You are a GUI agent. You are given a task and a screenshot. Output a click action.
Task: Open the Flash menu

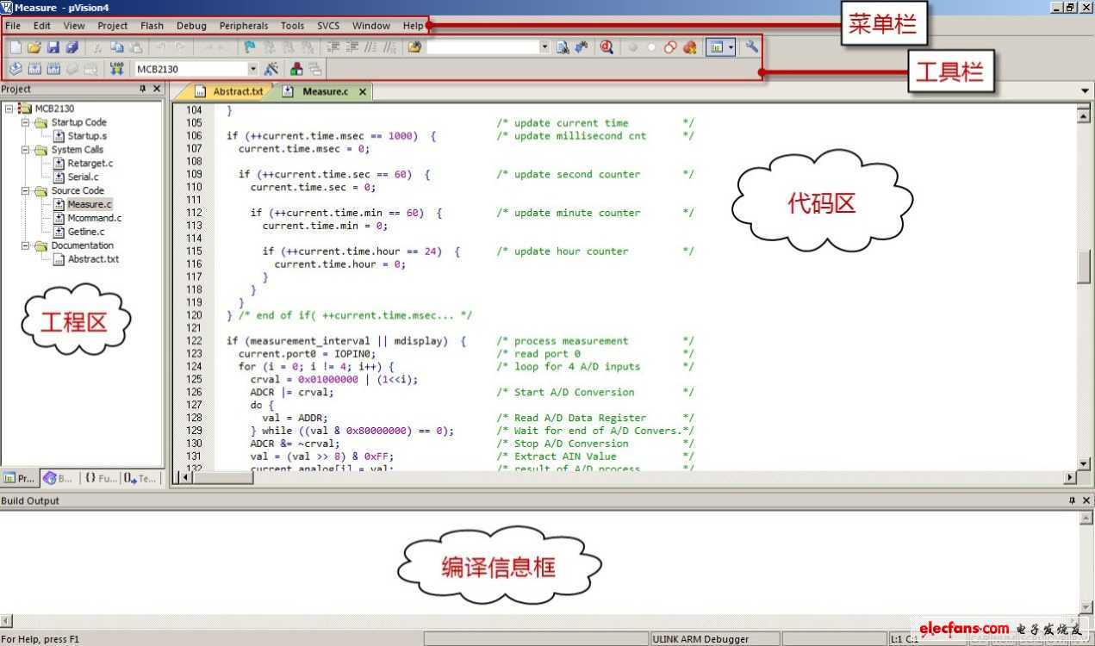coord(152,26)
